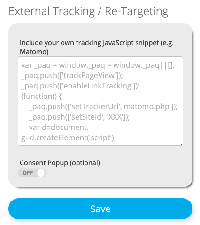The height and width of the screenshot is (225, 200).
Task: Click the '(function() {' placeholder line
Action: tap(41, 96)
